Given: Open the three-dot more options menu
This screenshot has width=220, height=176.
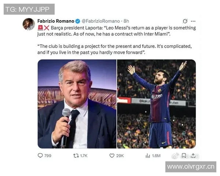Looking at the screenshot, I should click(193, 21).
